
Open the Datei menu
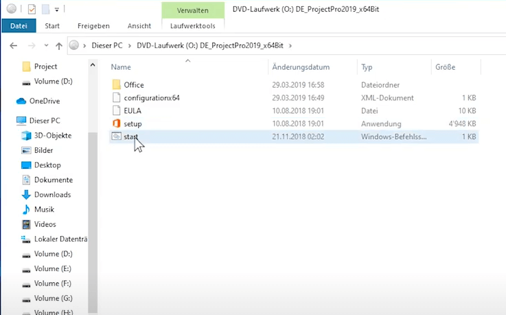click(19, 26)
